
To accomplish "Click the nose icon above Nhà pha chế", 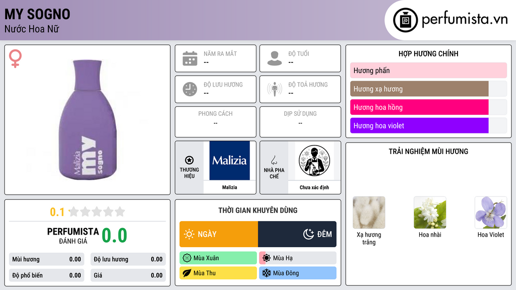I will click(274, 160).
